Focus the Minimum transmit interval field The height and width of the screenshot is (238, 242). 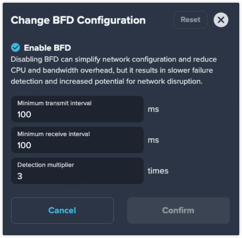tap(77, 109)
